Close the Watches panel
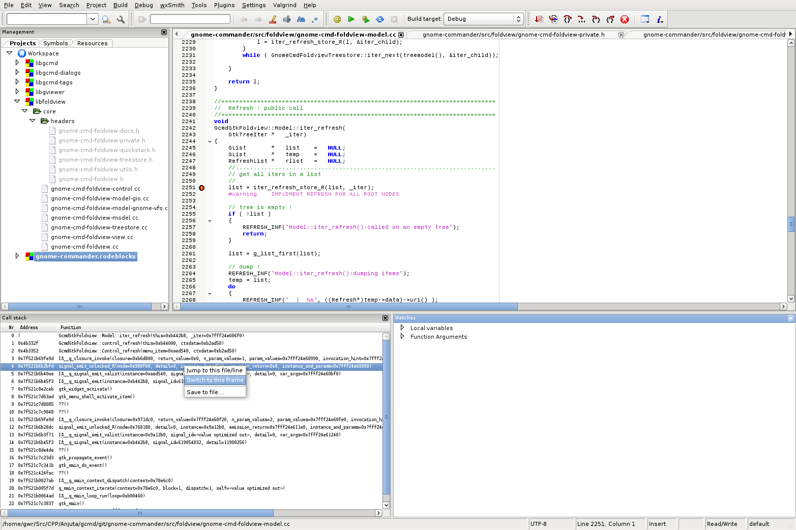 click(790, 318)
